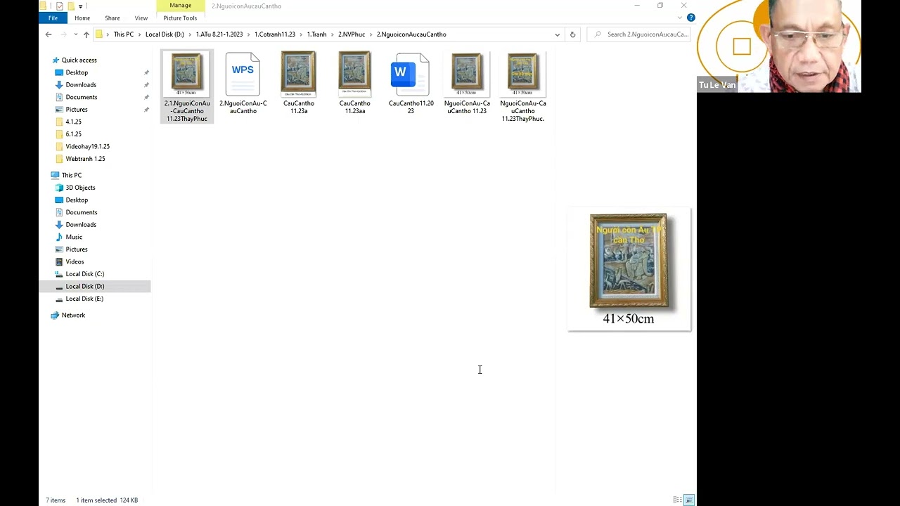The image size is (900, 506).
Task: Open the 6.1.25 folder in the sidebar
Action: pos(73,134)
